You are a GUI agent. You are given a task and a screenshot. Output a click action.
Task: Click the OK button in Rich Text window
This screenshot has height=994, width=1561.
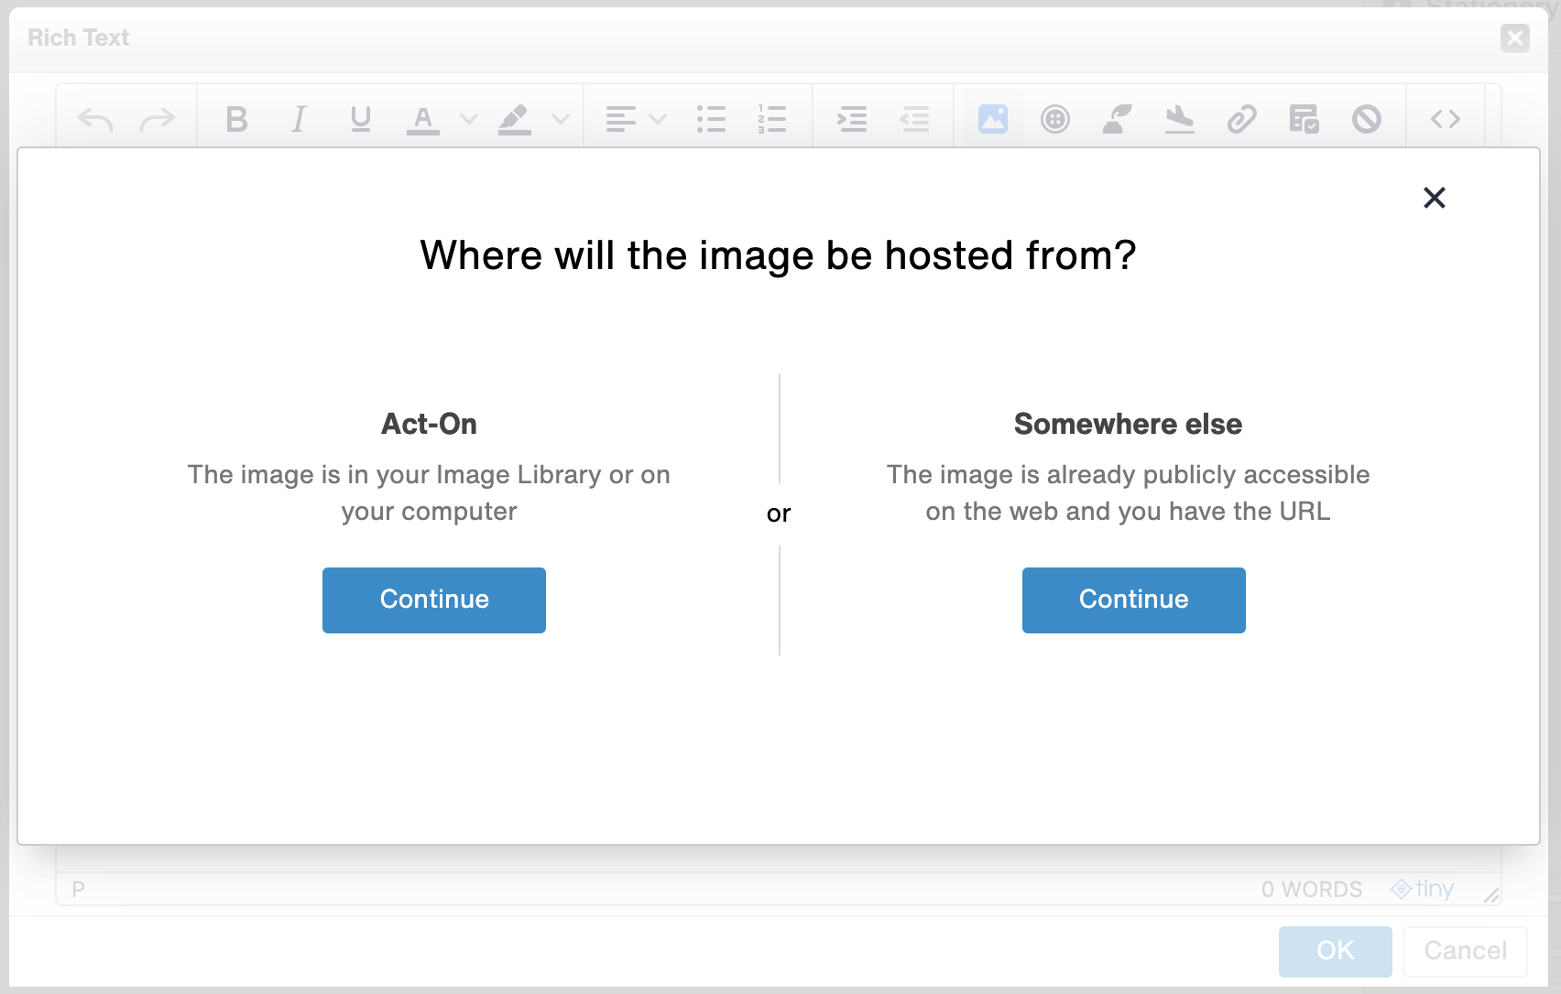coord(1336,951)
